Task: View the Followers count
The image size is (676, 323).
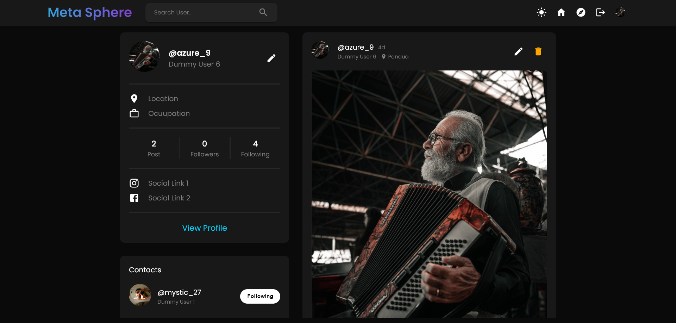Action: click(205, 148)
